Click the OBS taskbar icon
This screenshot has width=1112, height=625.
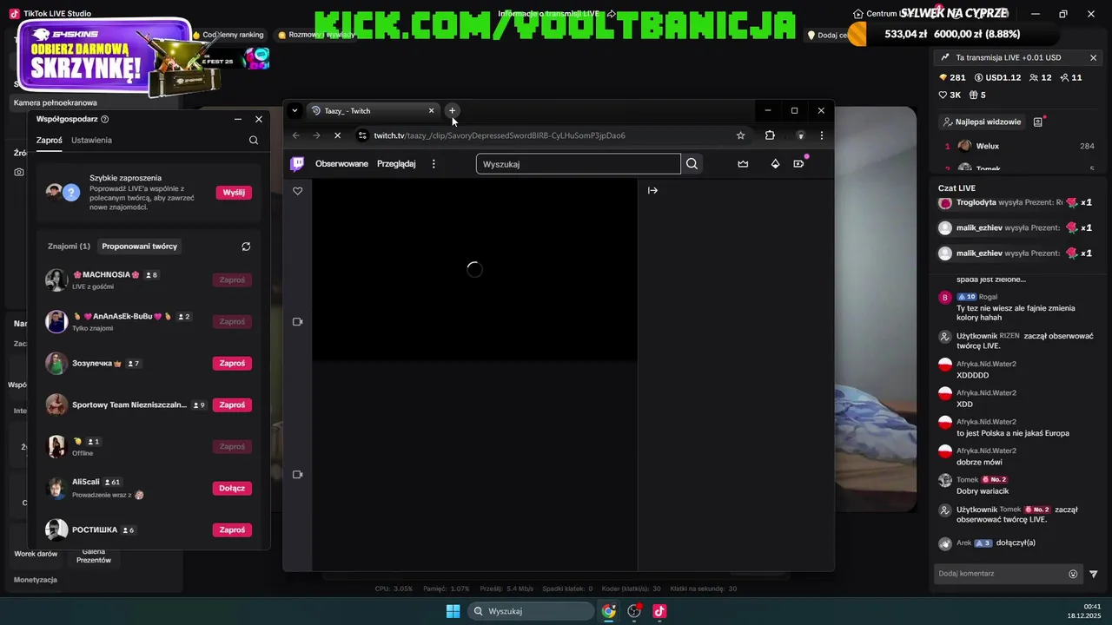click(x=634, y=611)
